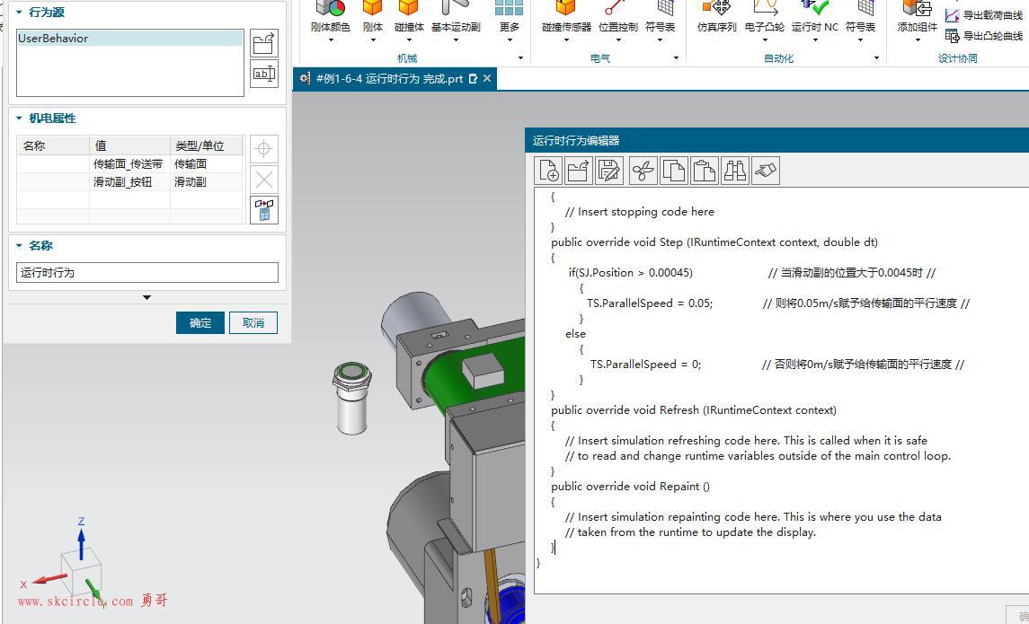Click the 运行时 NC icon

point(815,8)
